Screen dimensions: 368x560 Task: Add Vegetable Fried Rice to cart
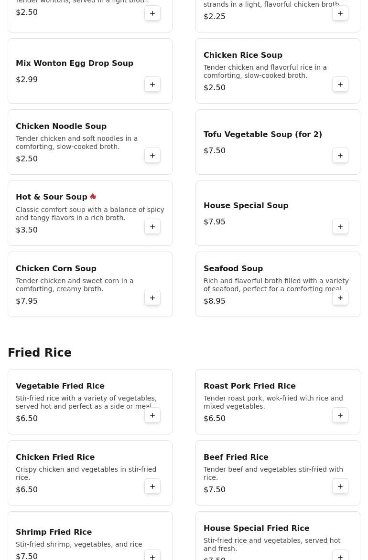click(152, 415)
